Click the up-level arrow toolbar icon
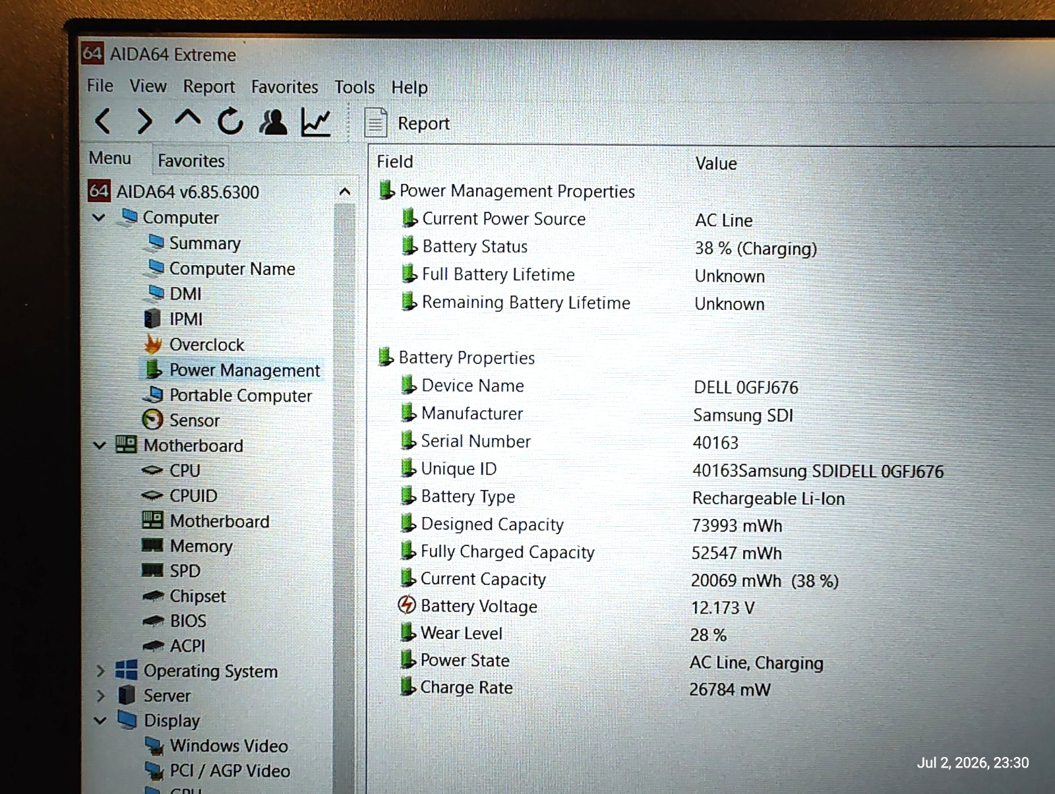The image size is (1055, 794). coord(188,119)
